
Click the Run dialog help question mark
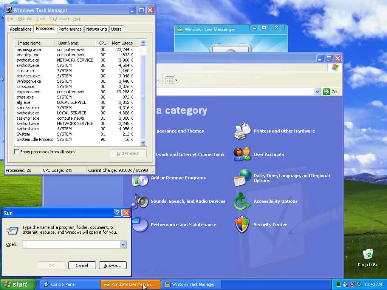tap(118, 213)
